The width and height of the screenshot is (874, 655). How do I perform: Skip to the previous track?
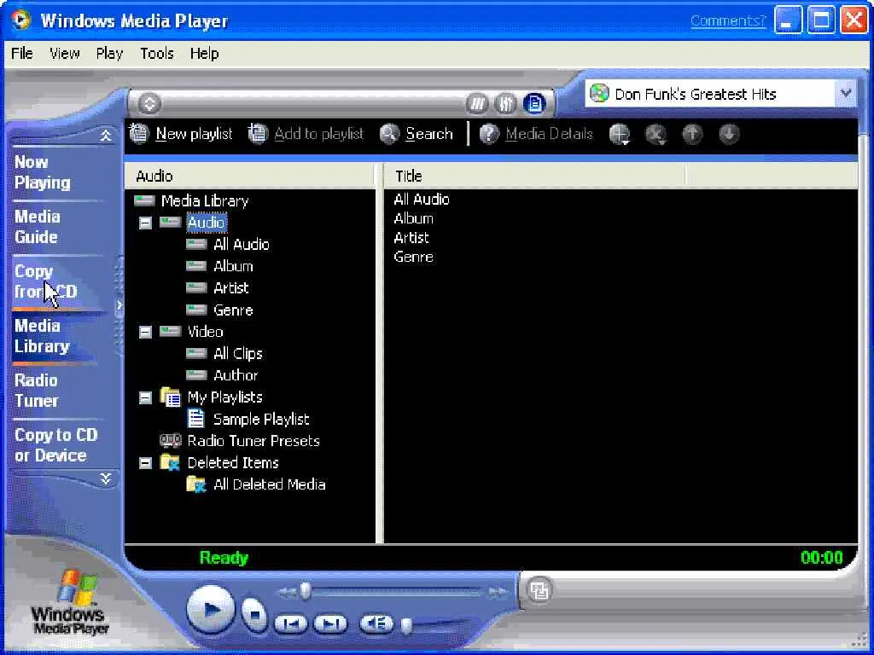coord(290,623)
